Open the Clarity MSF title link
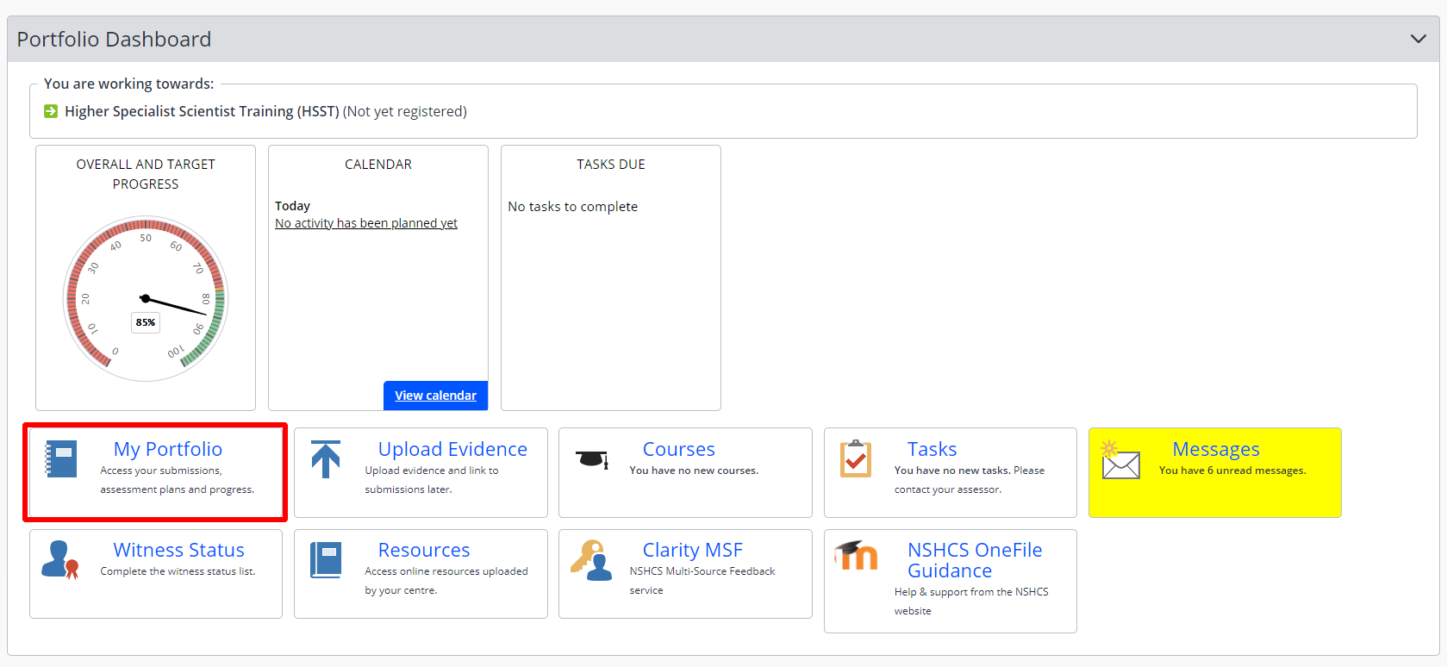 (x=693, y=550)
